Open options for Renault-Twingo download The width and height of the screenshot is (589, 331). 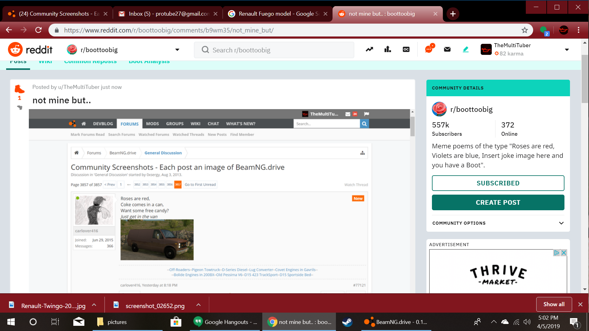point(94,305)
